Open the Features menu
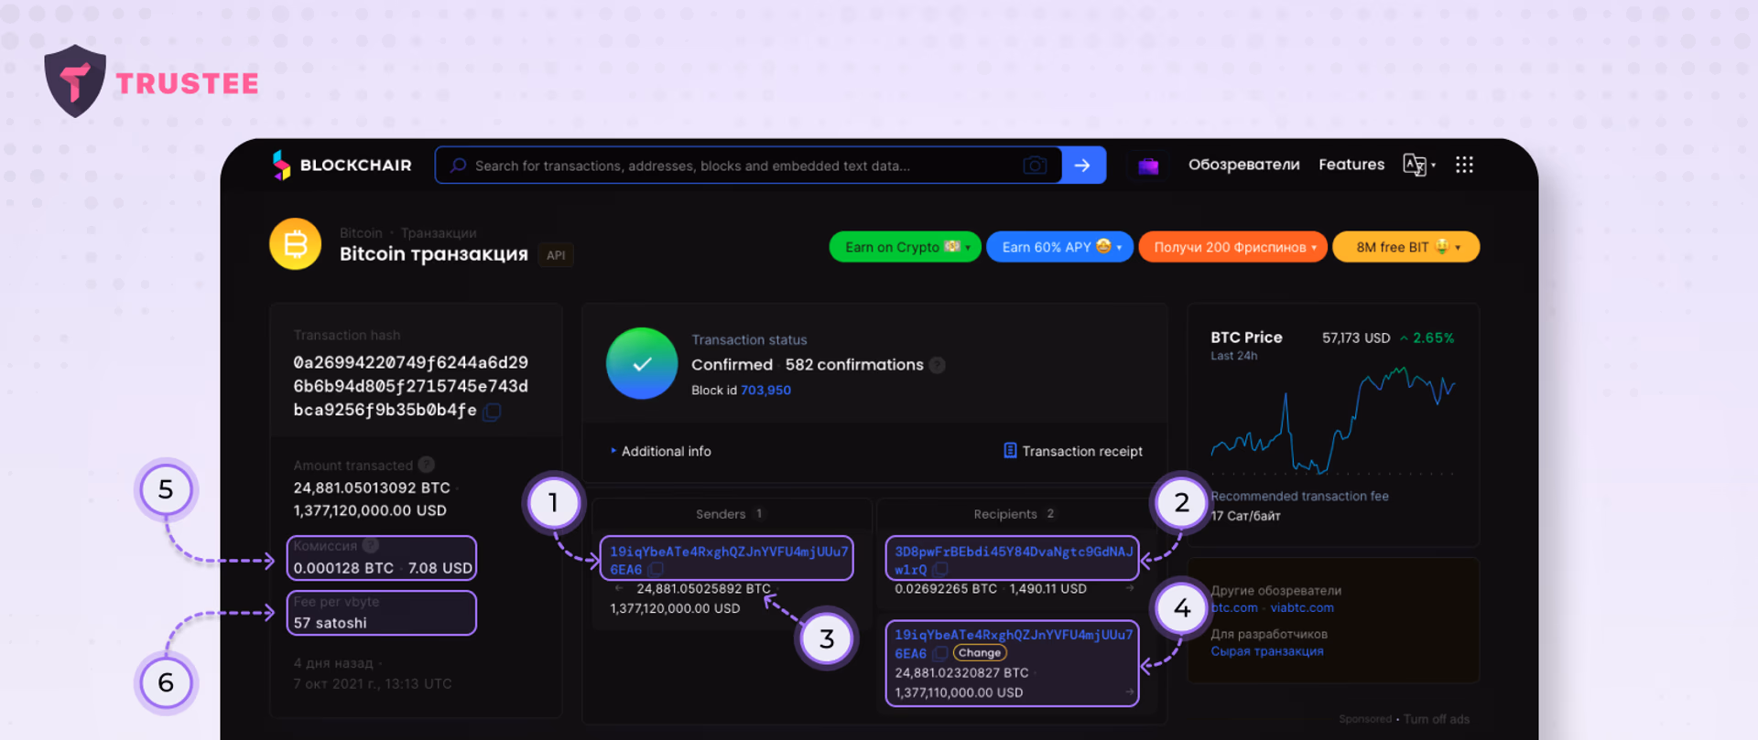Image resolution: width=1758 pixels, height=740 pixels. tap(1351, 165)
